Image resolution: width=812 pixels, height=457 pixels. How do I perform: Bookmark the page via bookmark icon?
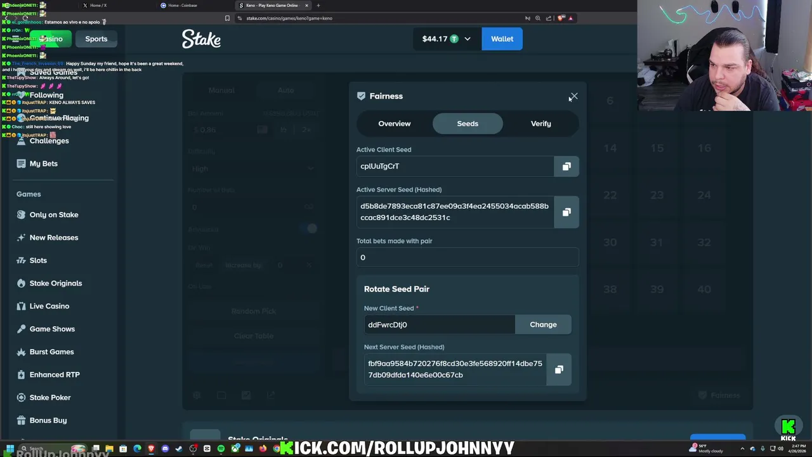227,18
